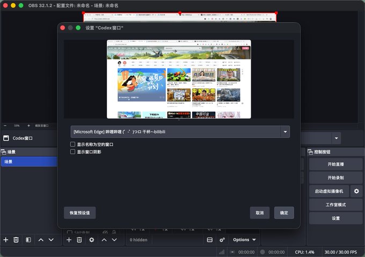Click the 场景 dock panel icon
Image resolution: width=365 pixels, height=257 pixels.
click(4, 152)
